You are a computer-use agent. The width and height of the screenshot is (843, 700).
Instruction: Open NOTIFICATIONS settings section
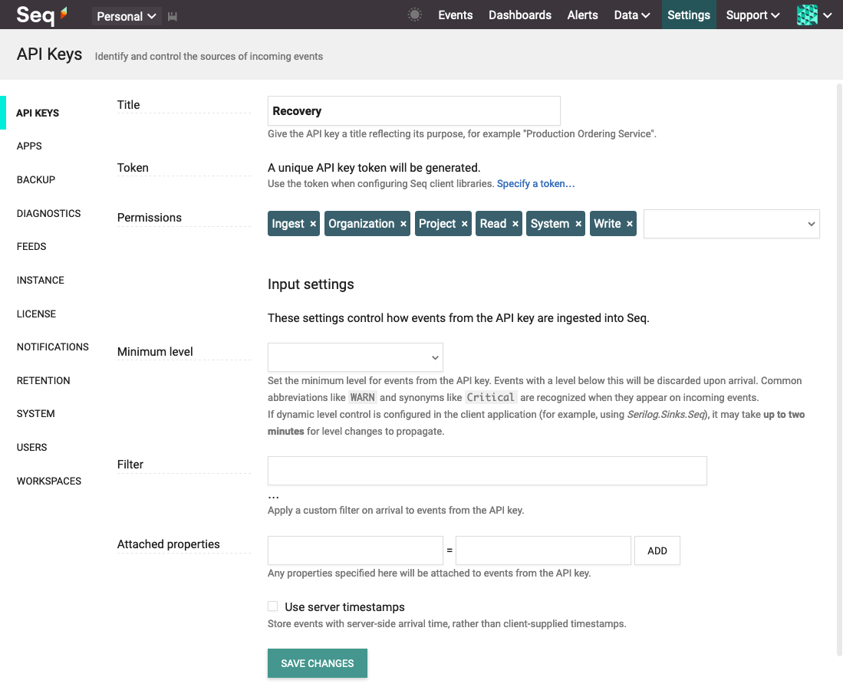point(53,347)
